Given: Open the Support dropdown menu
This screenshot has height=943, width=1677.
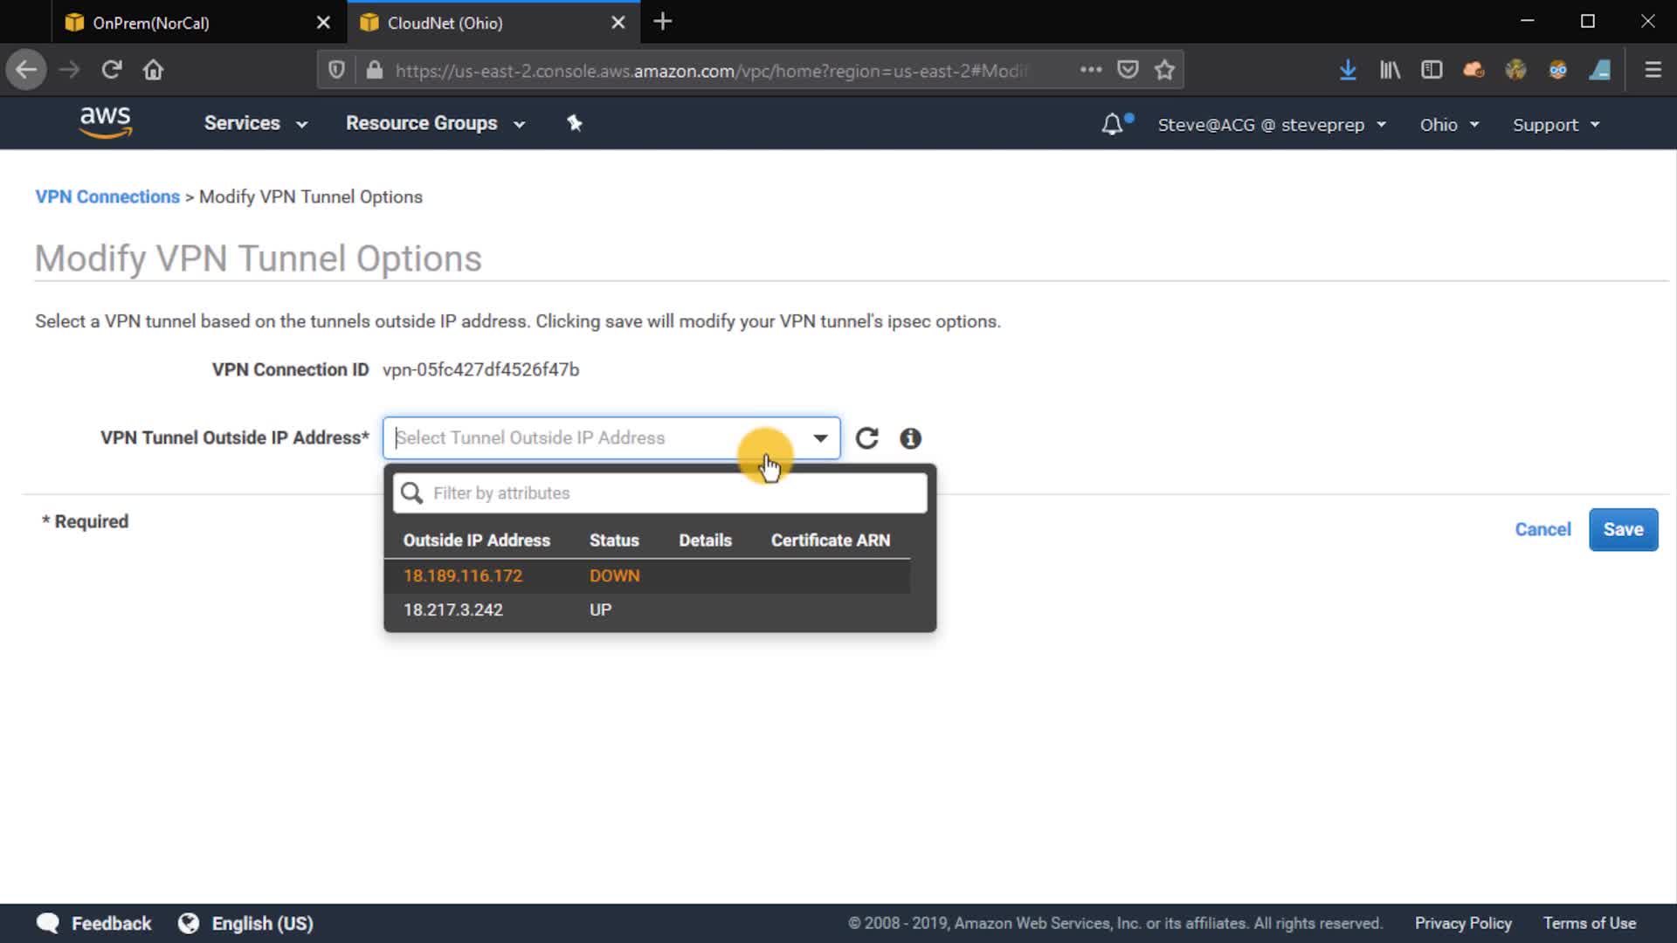Looking at the screenshot, I should 1556,125.
